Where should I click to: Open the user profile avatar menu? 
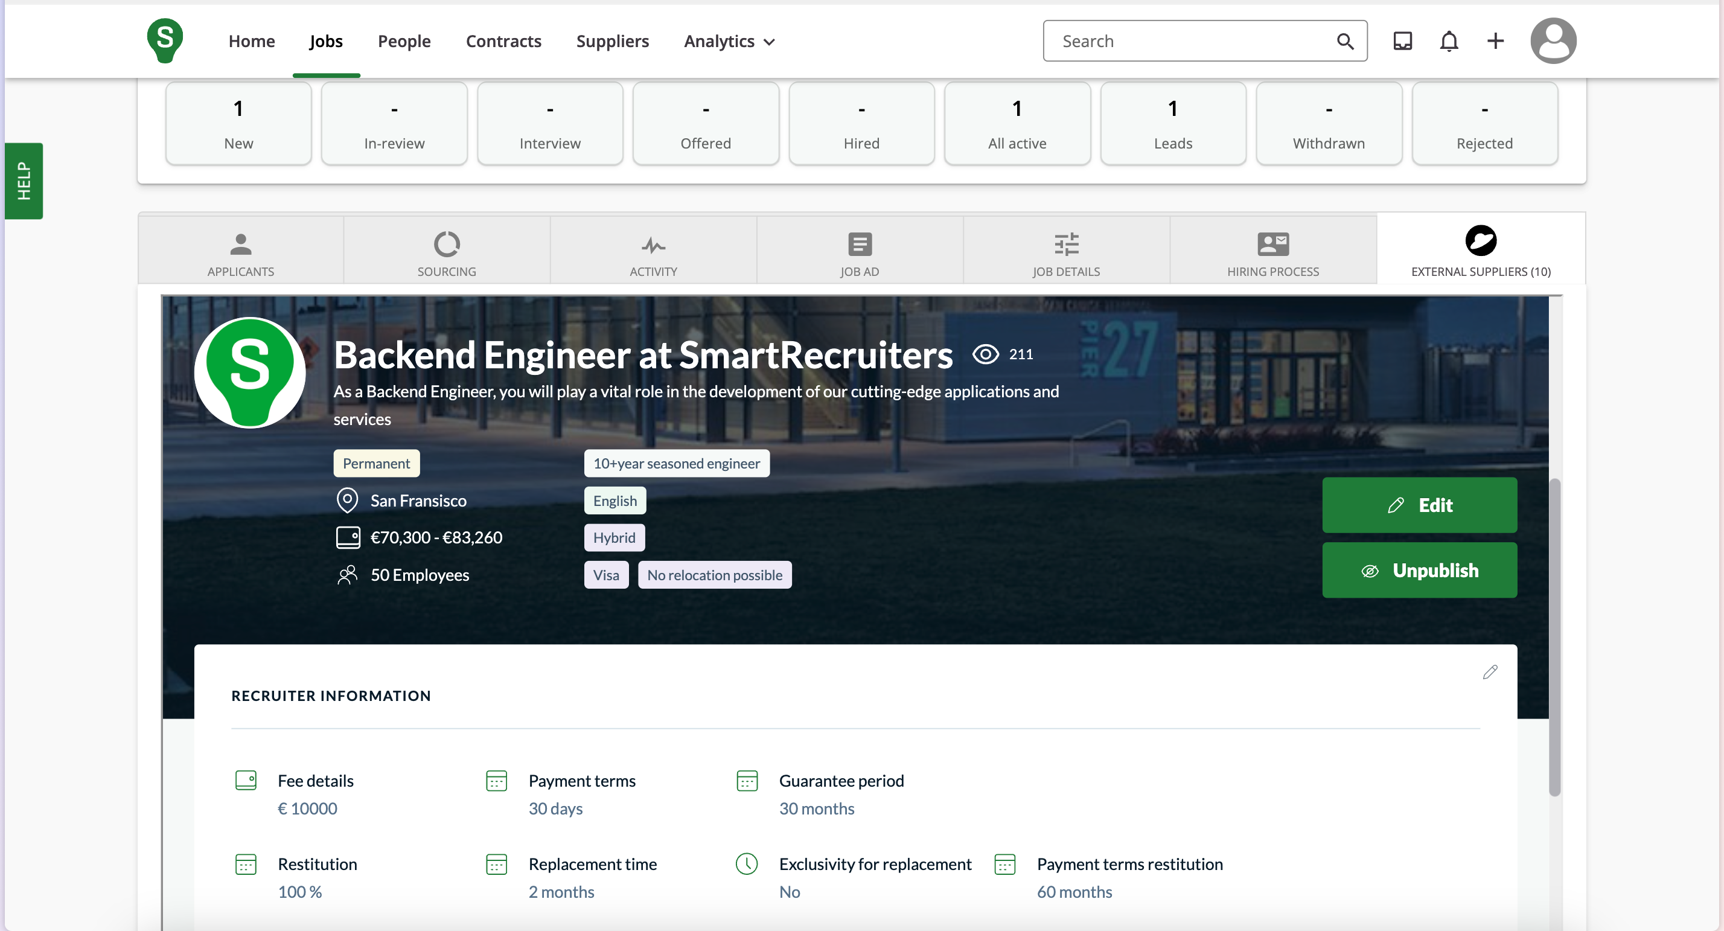pos(1553,41)
